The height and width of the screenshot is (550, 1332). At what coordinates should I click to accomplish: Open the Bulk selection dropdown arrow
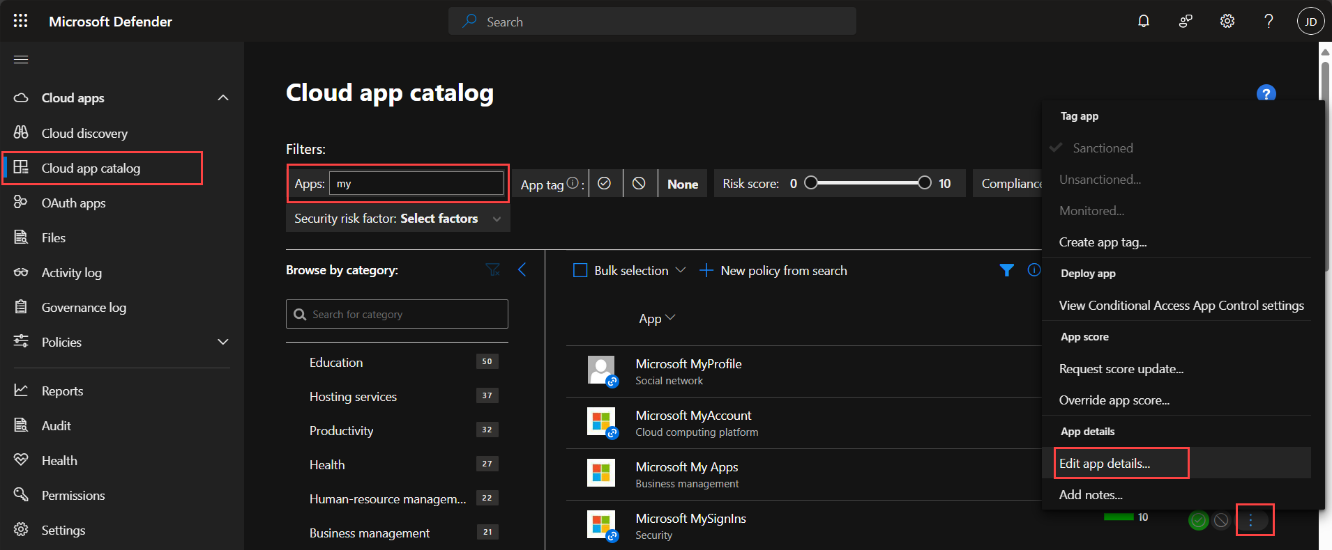coord(681,270)
